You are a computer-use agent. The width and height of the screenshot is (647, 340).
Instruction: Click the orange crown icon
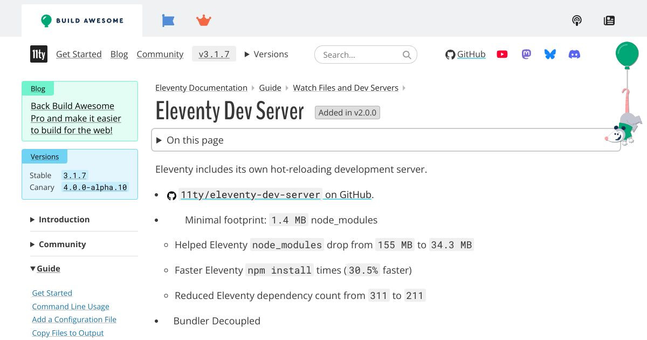click(204, 21)
